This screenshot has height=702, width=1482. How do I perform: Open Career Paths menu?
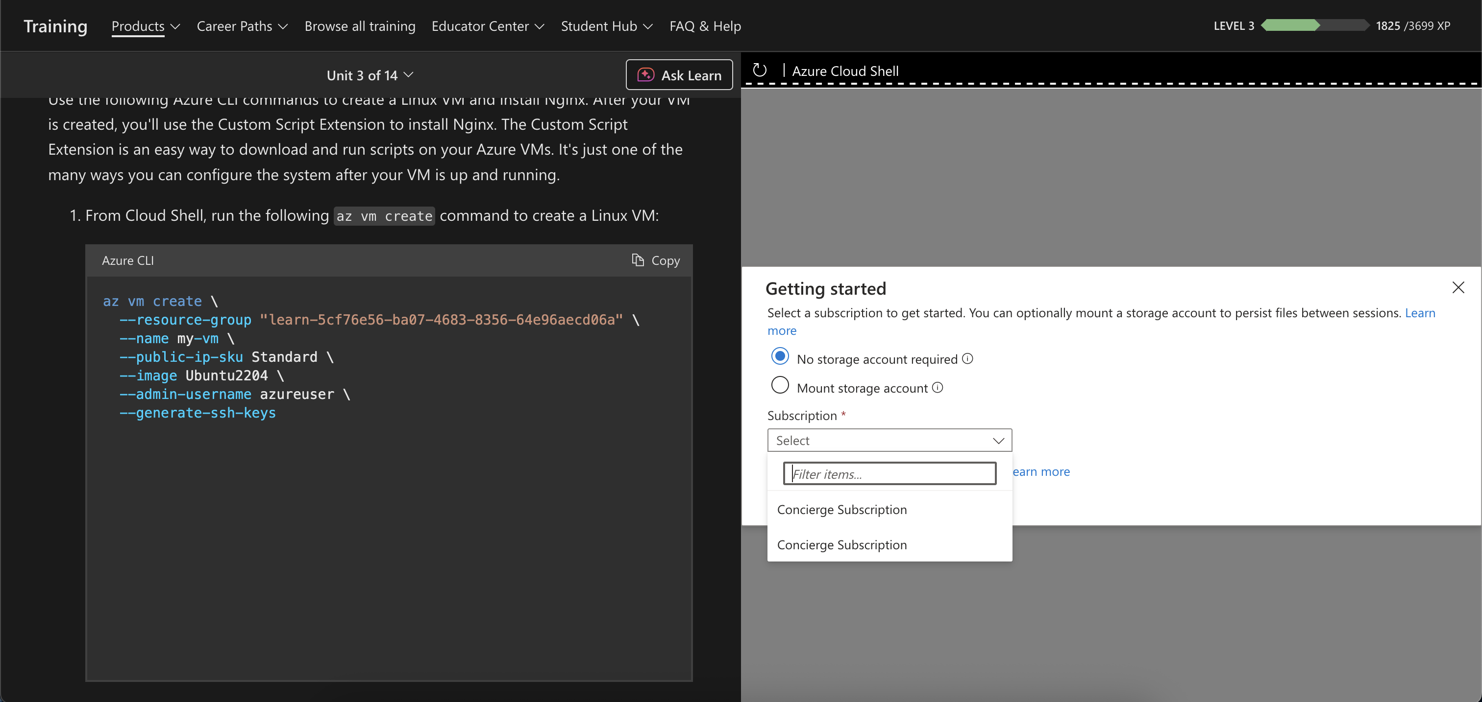click(x=242, y=26)
